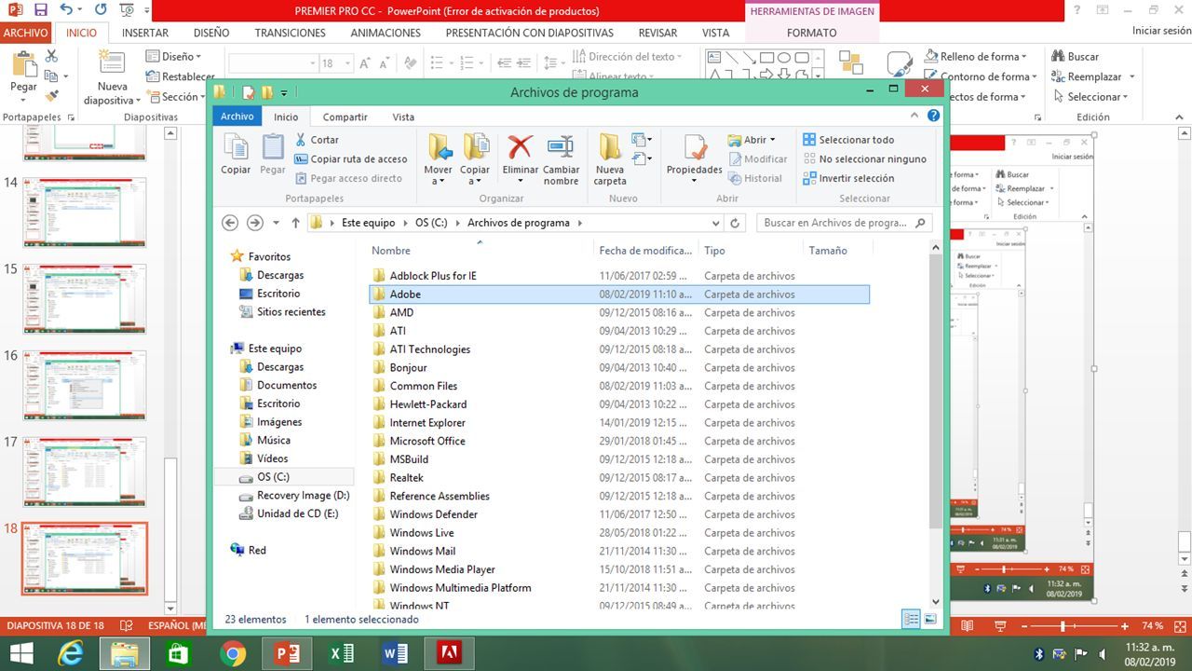
Task: Open Relleno de forma dropdown
Action: [1023, 57]
